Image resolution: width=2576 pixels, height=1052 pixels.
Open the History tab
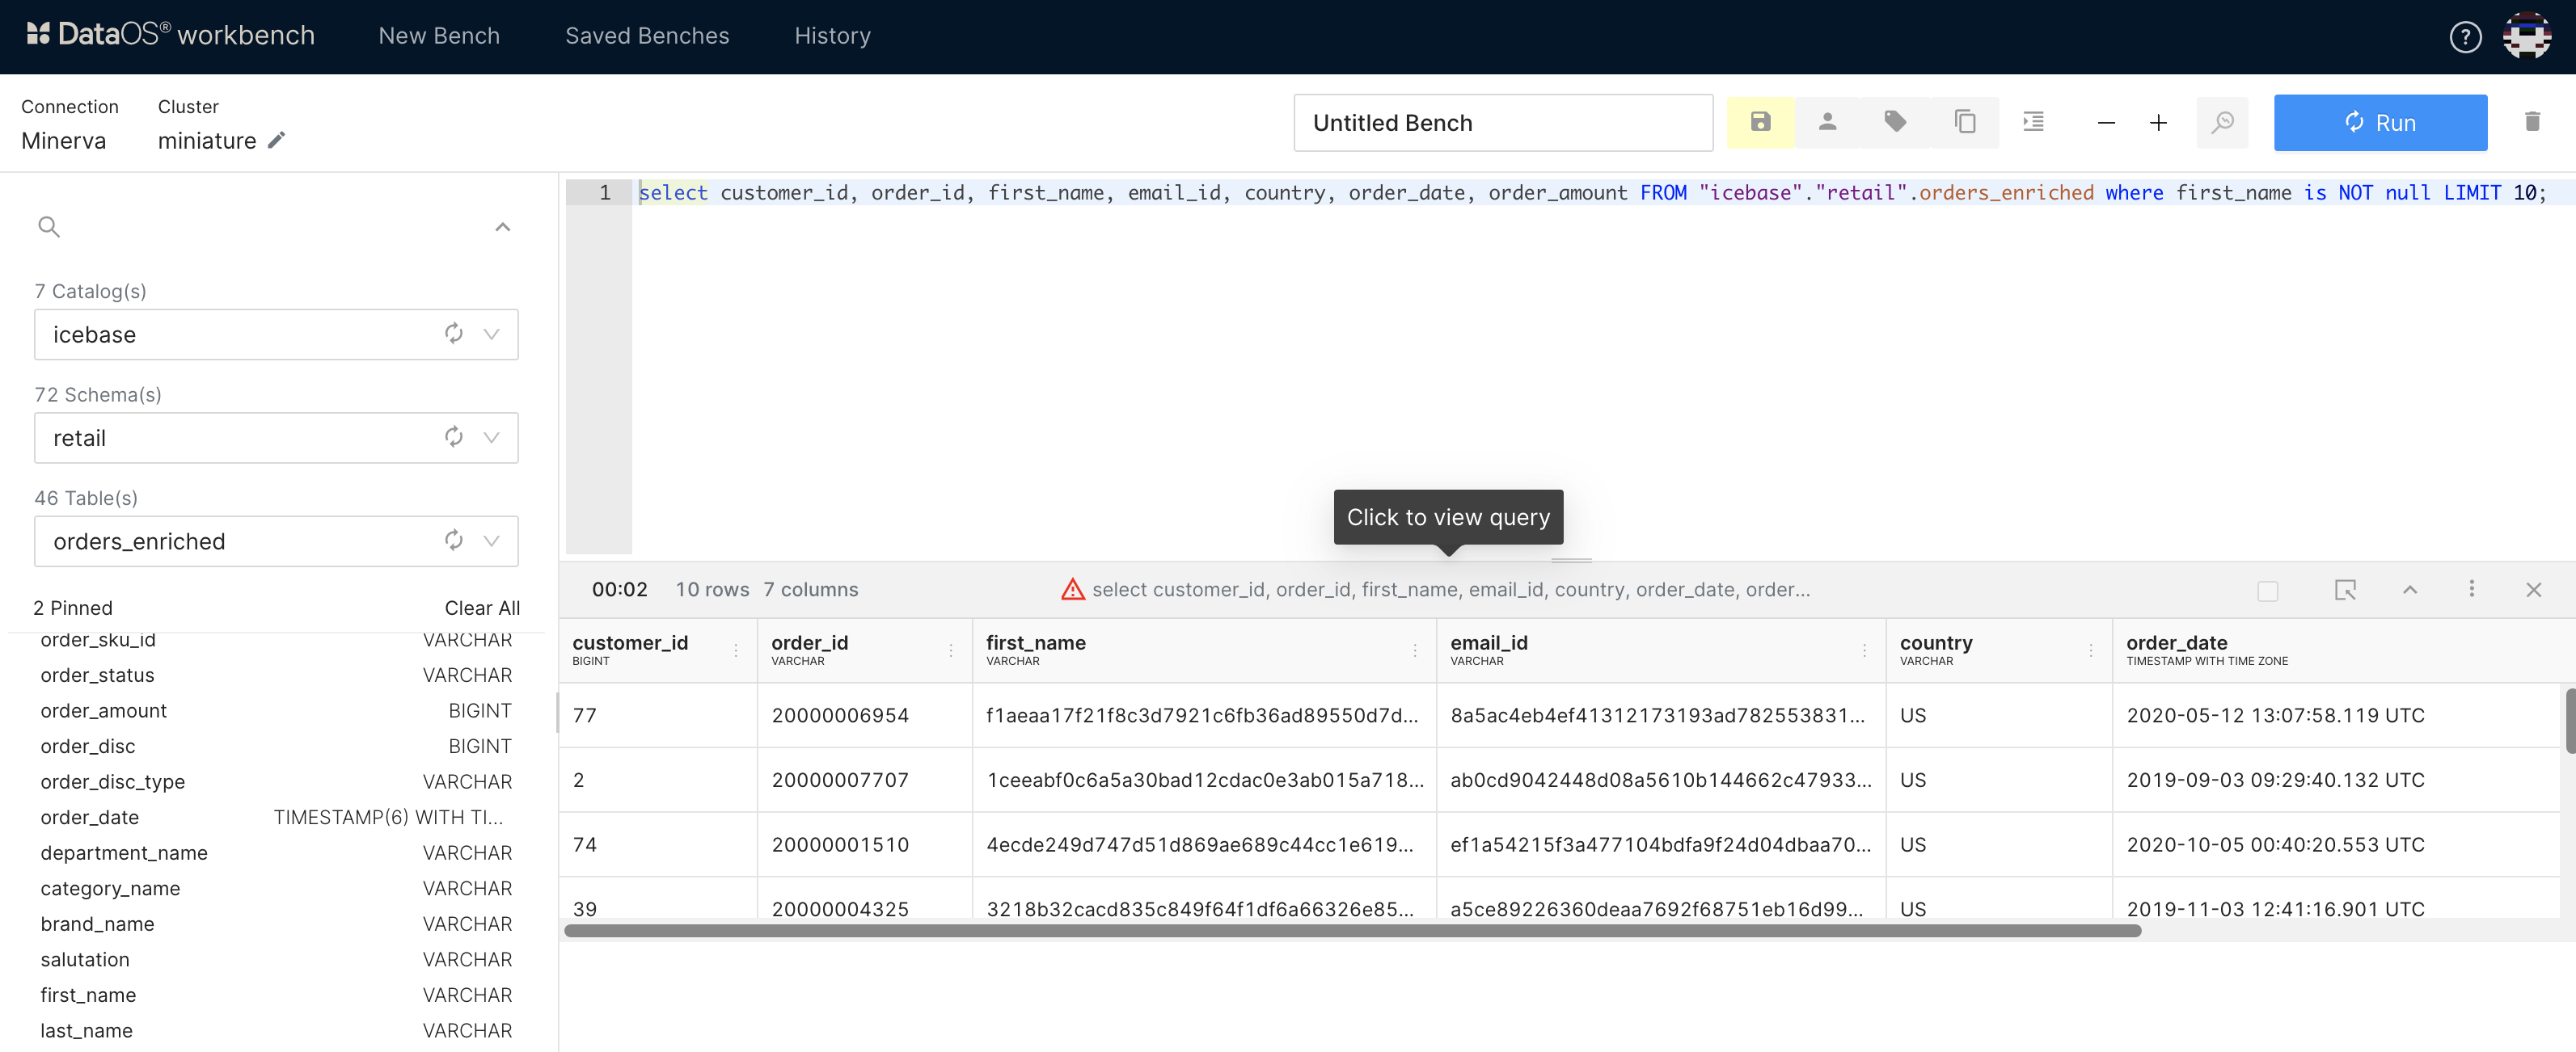pos(832,36)
